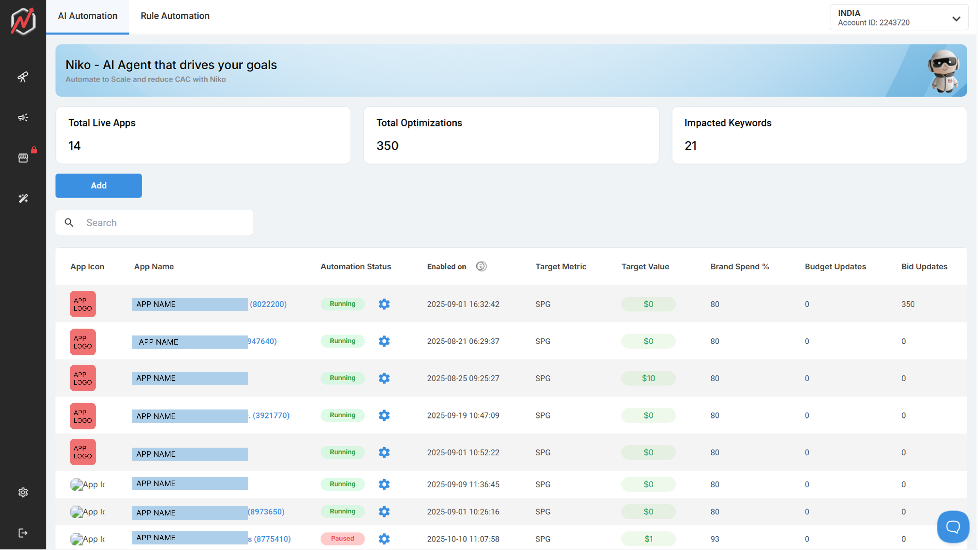Click into the Search input field
The height and width of the screenshot is (550, 978).
click(x=163, y=222)
